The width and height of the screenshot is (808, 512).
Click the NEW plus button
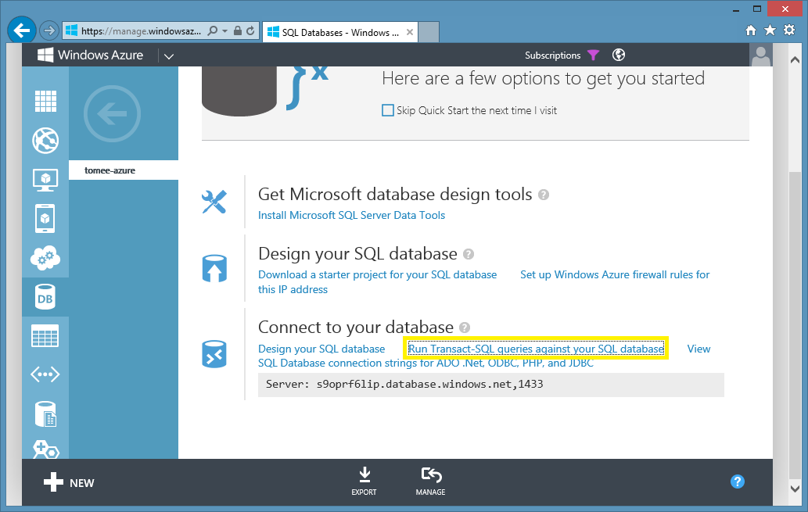(x=69, y=482)
